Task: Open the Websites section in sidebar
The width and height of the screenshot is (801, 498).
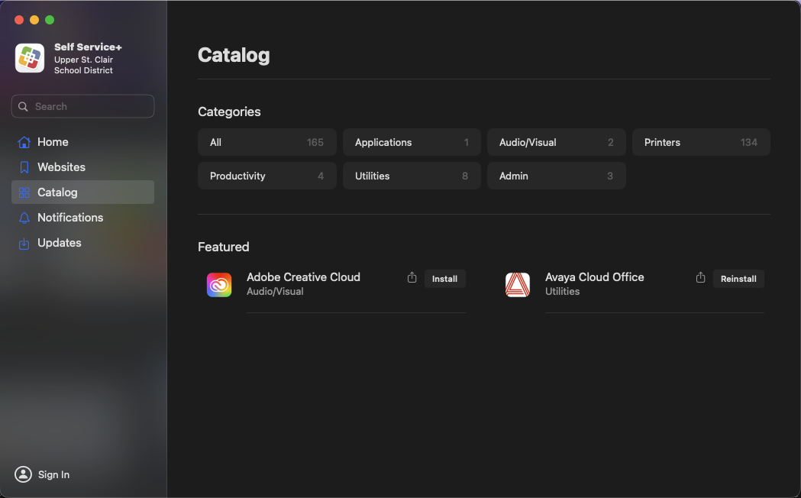Action: [x=61, y=167]
